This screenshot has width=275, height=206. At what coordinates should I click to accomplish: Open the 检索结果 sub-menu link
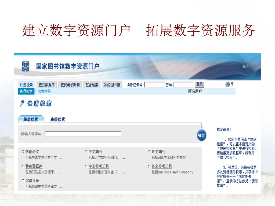point(44,91)
